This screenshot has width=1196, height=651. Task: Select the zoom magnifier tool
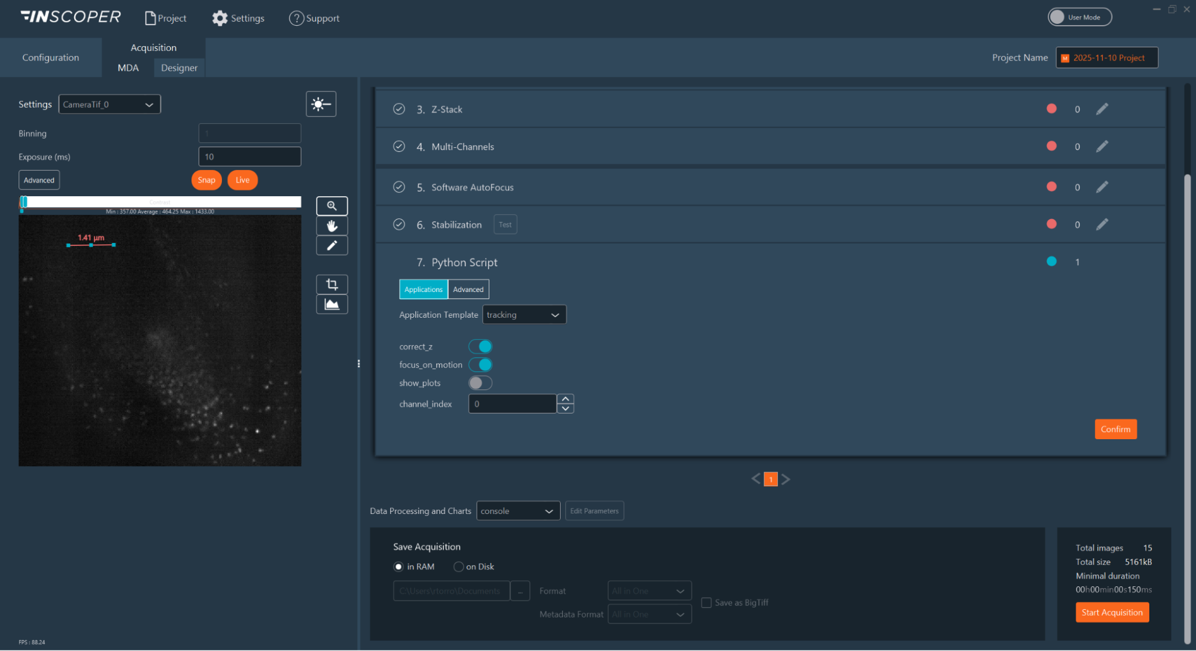pos(331,206)
